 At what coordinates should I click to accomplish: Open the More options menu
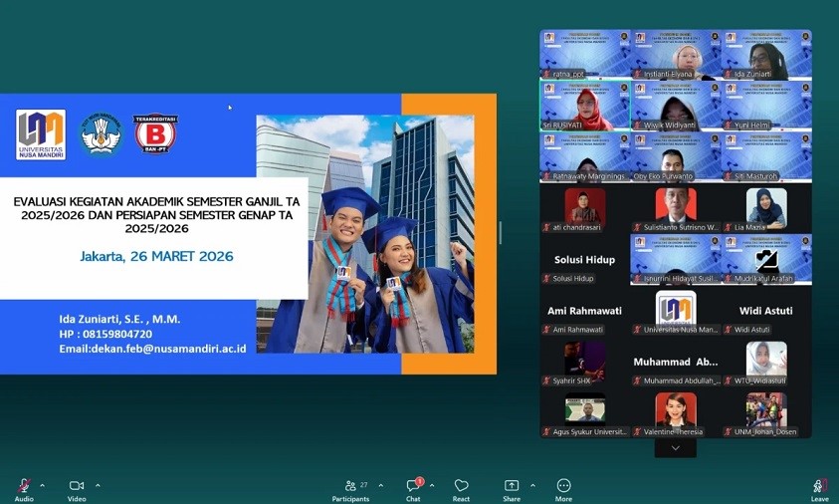coord(564,485)
